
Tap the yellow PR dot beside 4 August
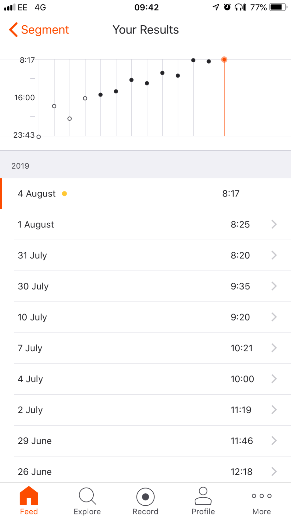coord(64,194)
